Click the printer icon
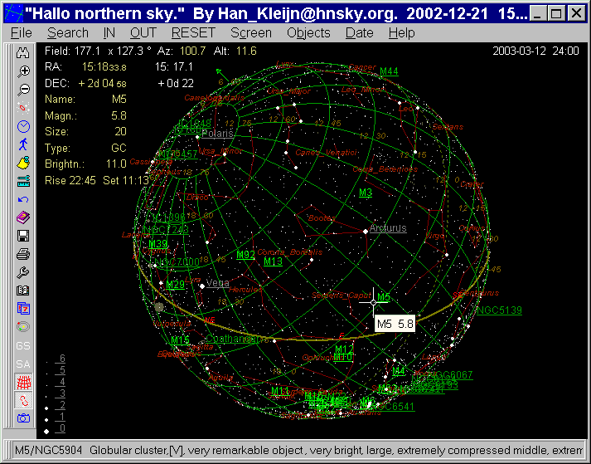 [x=23, y=254]
